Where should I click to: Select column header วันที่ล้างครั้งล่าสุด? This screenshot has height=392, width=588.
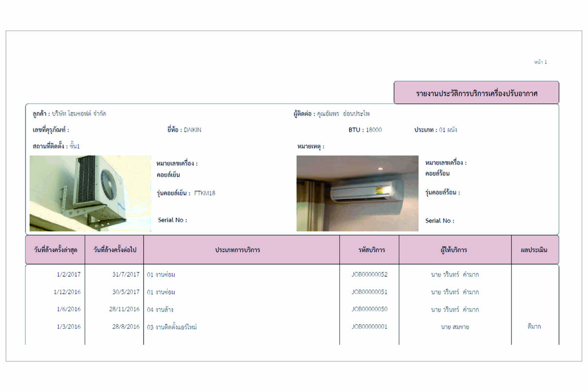[55, 250]
